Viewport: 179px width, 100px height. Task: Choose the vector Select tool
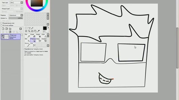click(39, 40)
